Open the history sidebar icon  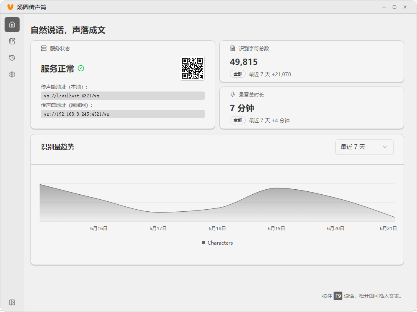[x=12, y=58]
